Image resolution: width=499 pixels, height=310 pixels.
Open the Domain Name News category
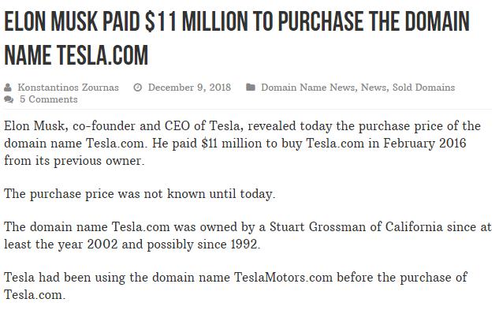click(x=308, y=88)
